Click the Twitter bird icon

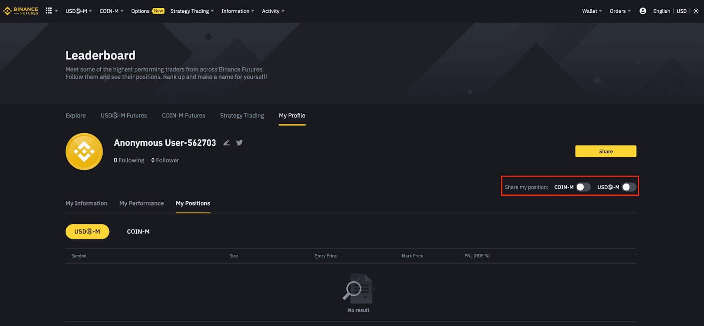pos(239,143)
